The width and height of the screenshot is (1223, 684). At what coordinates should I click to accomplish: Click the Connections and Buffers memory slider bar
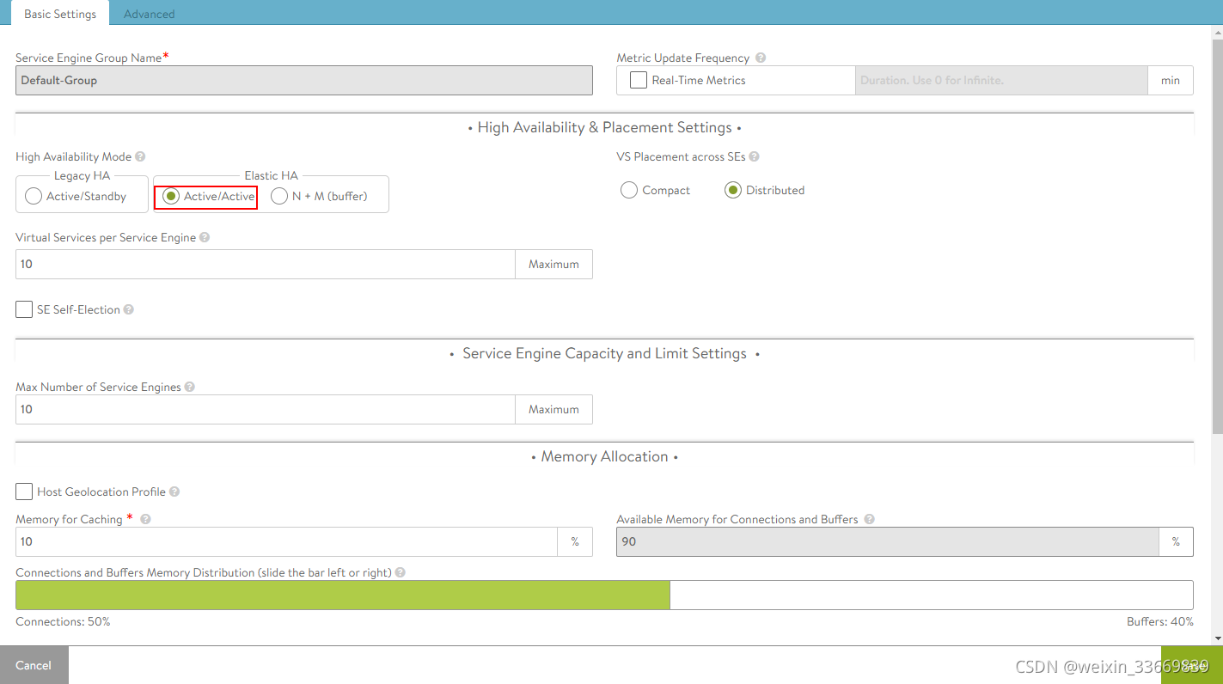click(604, 595)
